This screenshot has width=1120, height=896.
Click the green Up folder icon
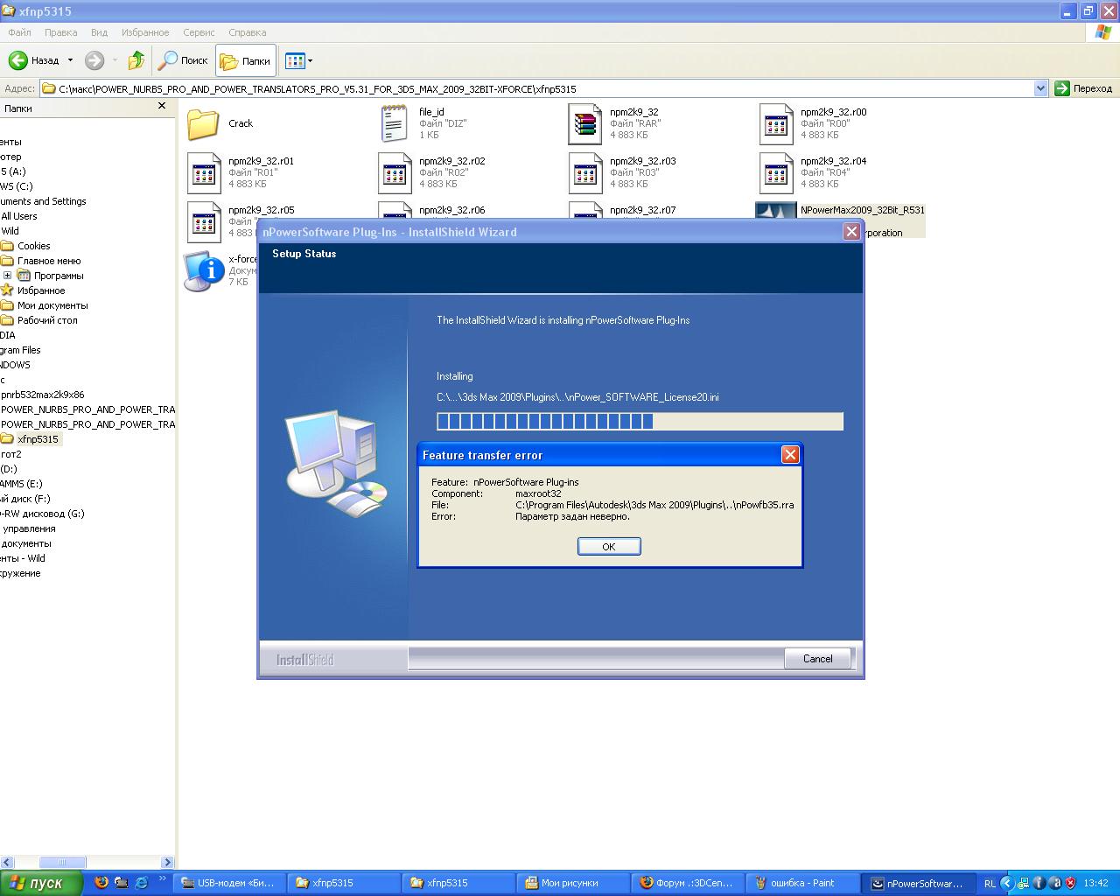(136, 60)
